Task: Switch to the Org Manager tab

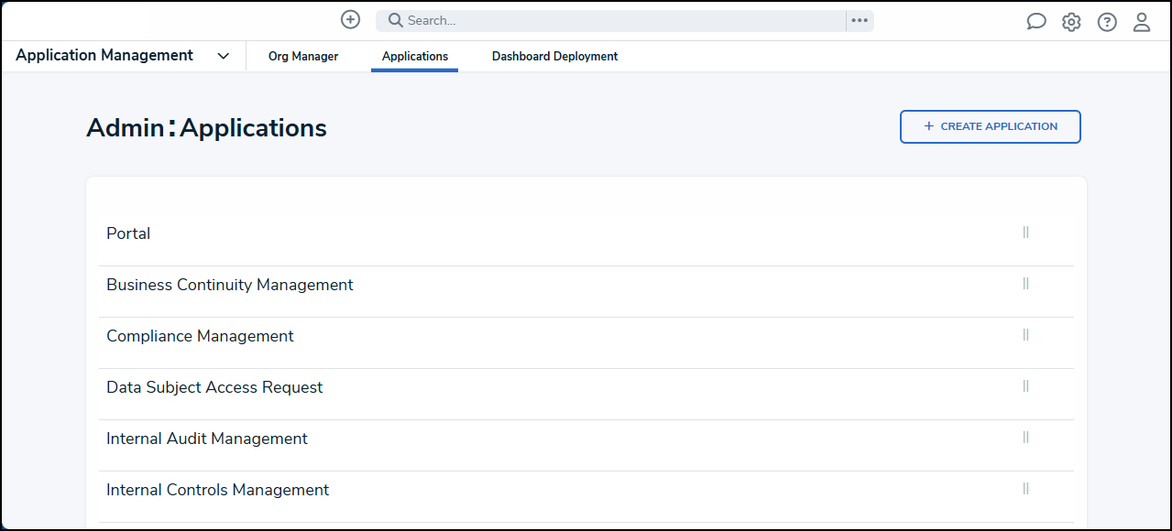Action: point(303,57)
